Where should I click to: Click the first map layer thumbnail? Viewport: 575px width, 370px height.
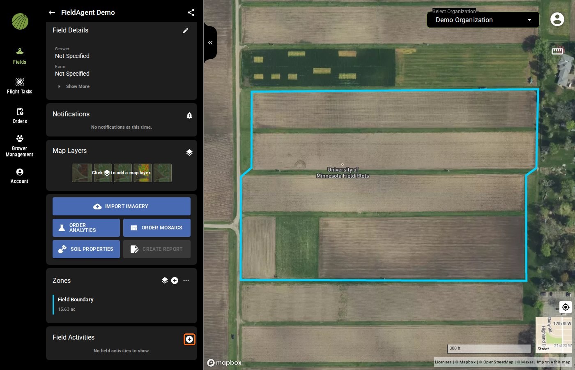pyautogui.click(x=82, y=173)
